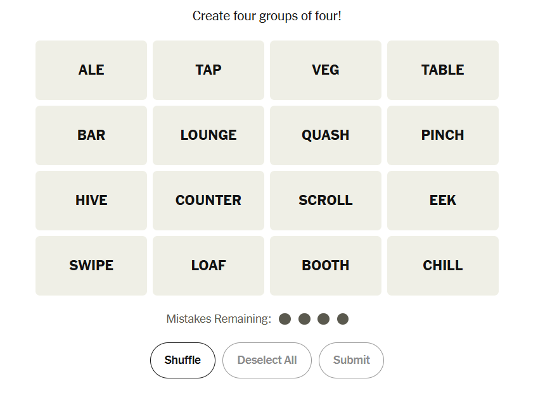The height and width of the screenshot is (393, 538).
Task: Select the COUNTER word tile
Action: (x=208, y=201)
